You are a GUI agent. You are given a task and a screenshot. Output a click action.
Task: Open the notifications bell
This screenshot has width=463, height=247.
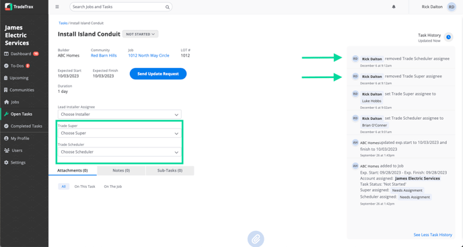click(394, 7)
